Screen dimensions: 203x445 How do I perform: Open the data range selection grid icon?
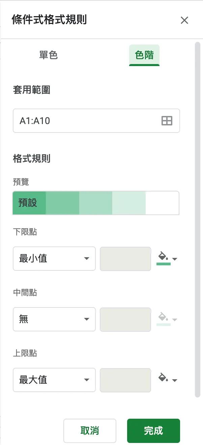[x=168, y=121]
